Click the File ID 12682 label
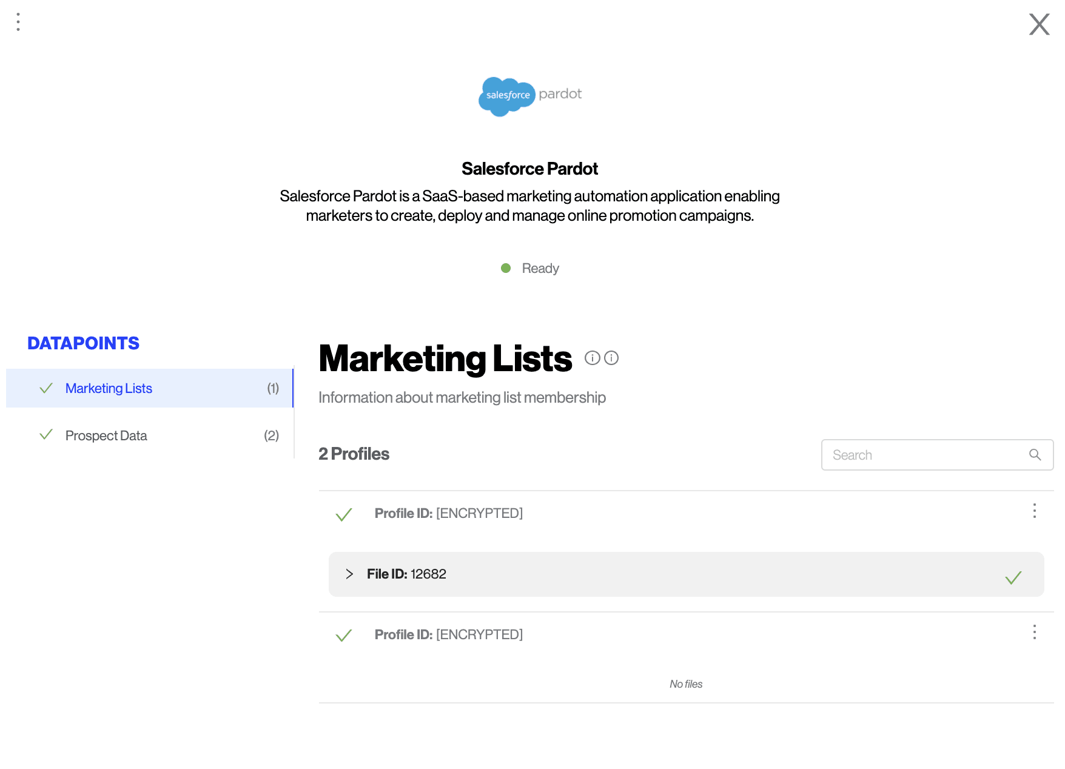 (406, 574)
